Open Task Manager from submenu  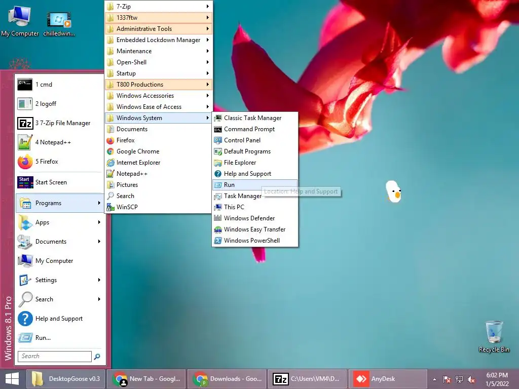255,196
